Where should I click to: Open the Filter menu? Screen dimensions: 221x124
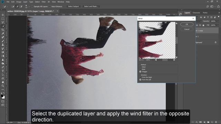(x=44, y=2)
